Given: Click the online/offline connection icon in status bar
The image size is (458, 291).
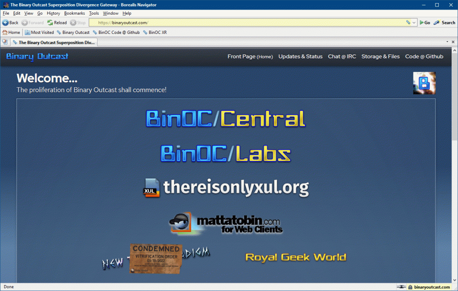Looking at the screenshot, I should [401, 287].
